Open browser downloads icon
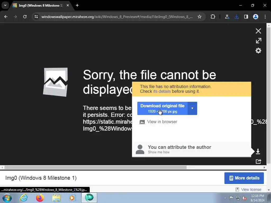This screenshot has height=203, width=271. pyautogui.click(x=237, y=17)
